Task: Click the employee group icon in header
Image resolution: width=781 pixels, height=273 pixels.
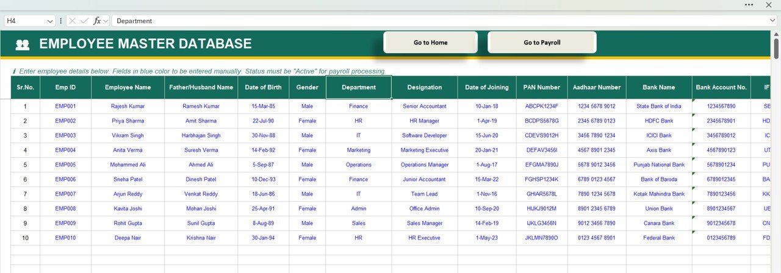Action: (23, 44)
